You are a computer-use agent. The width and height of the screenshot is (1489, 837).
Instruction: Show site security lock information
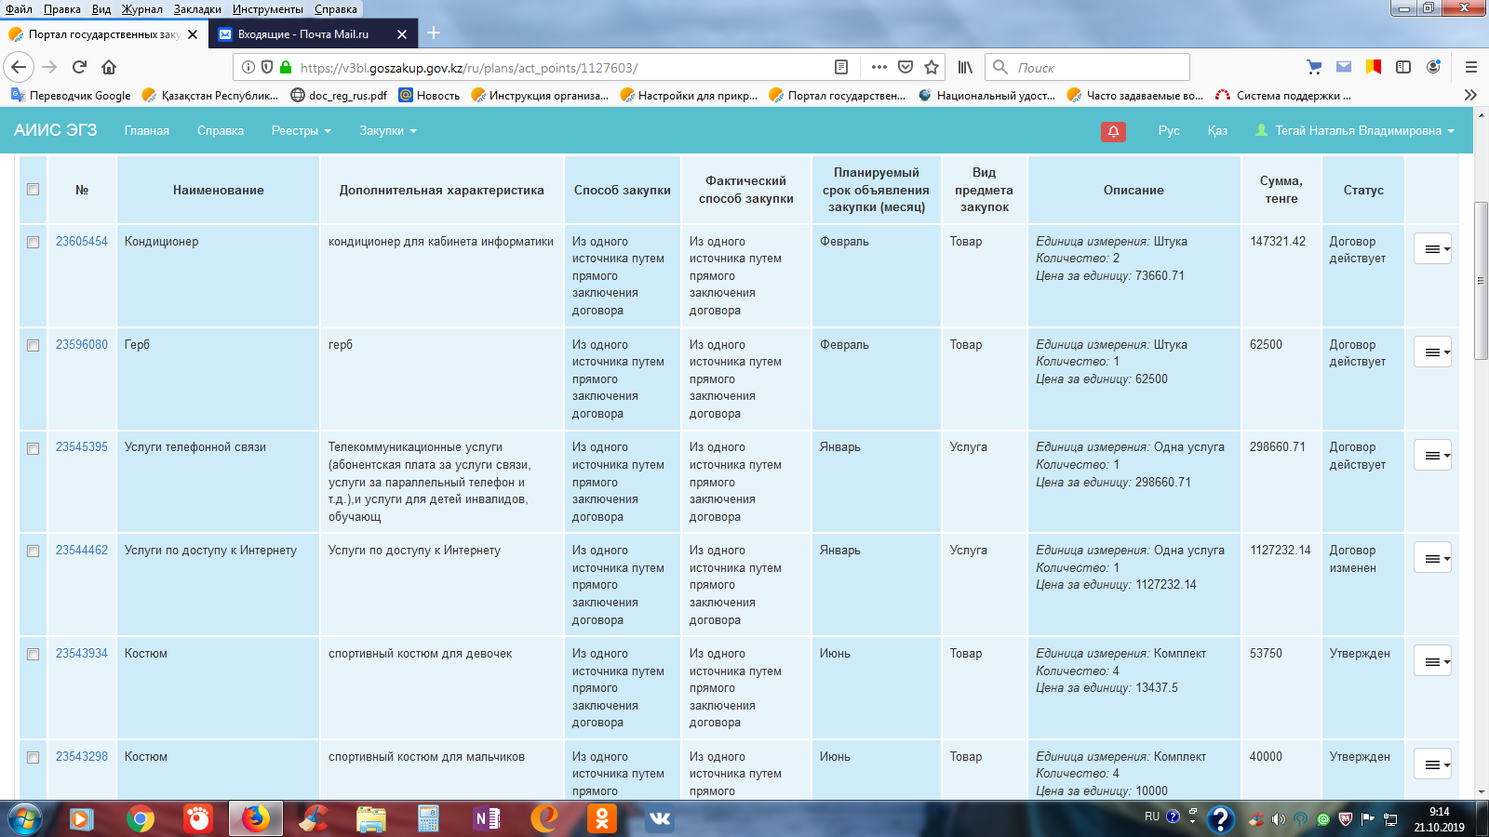tap(286, 67)
